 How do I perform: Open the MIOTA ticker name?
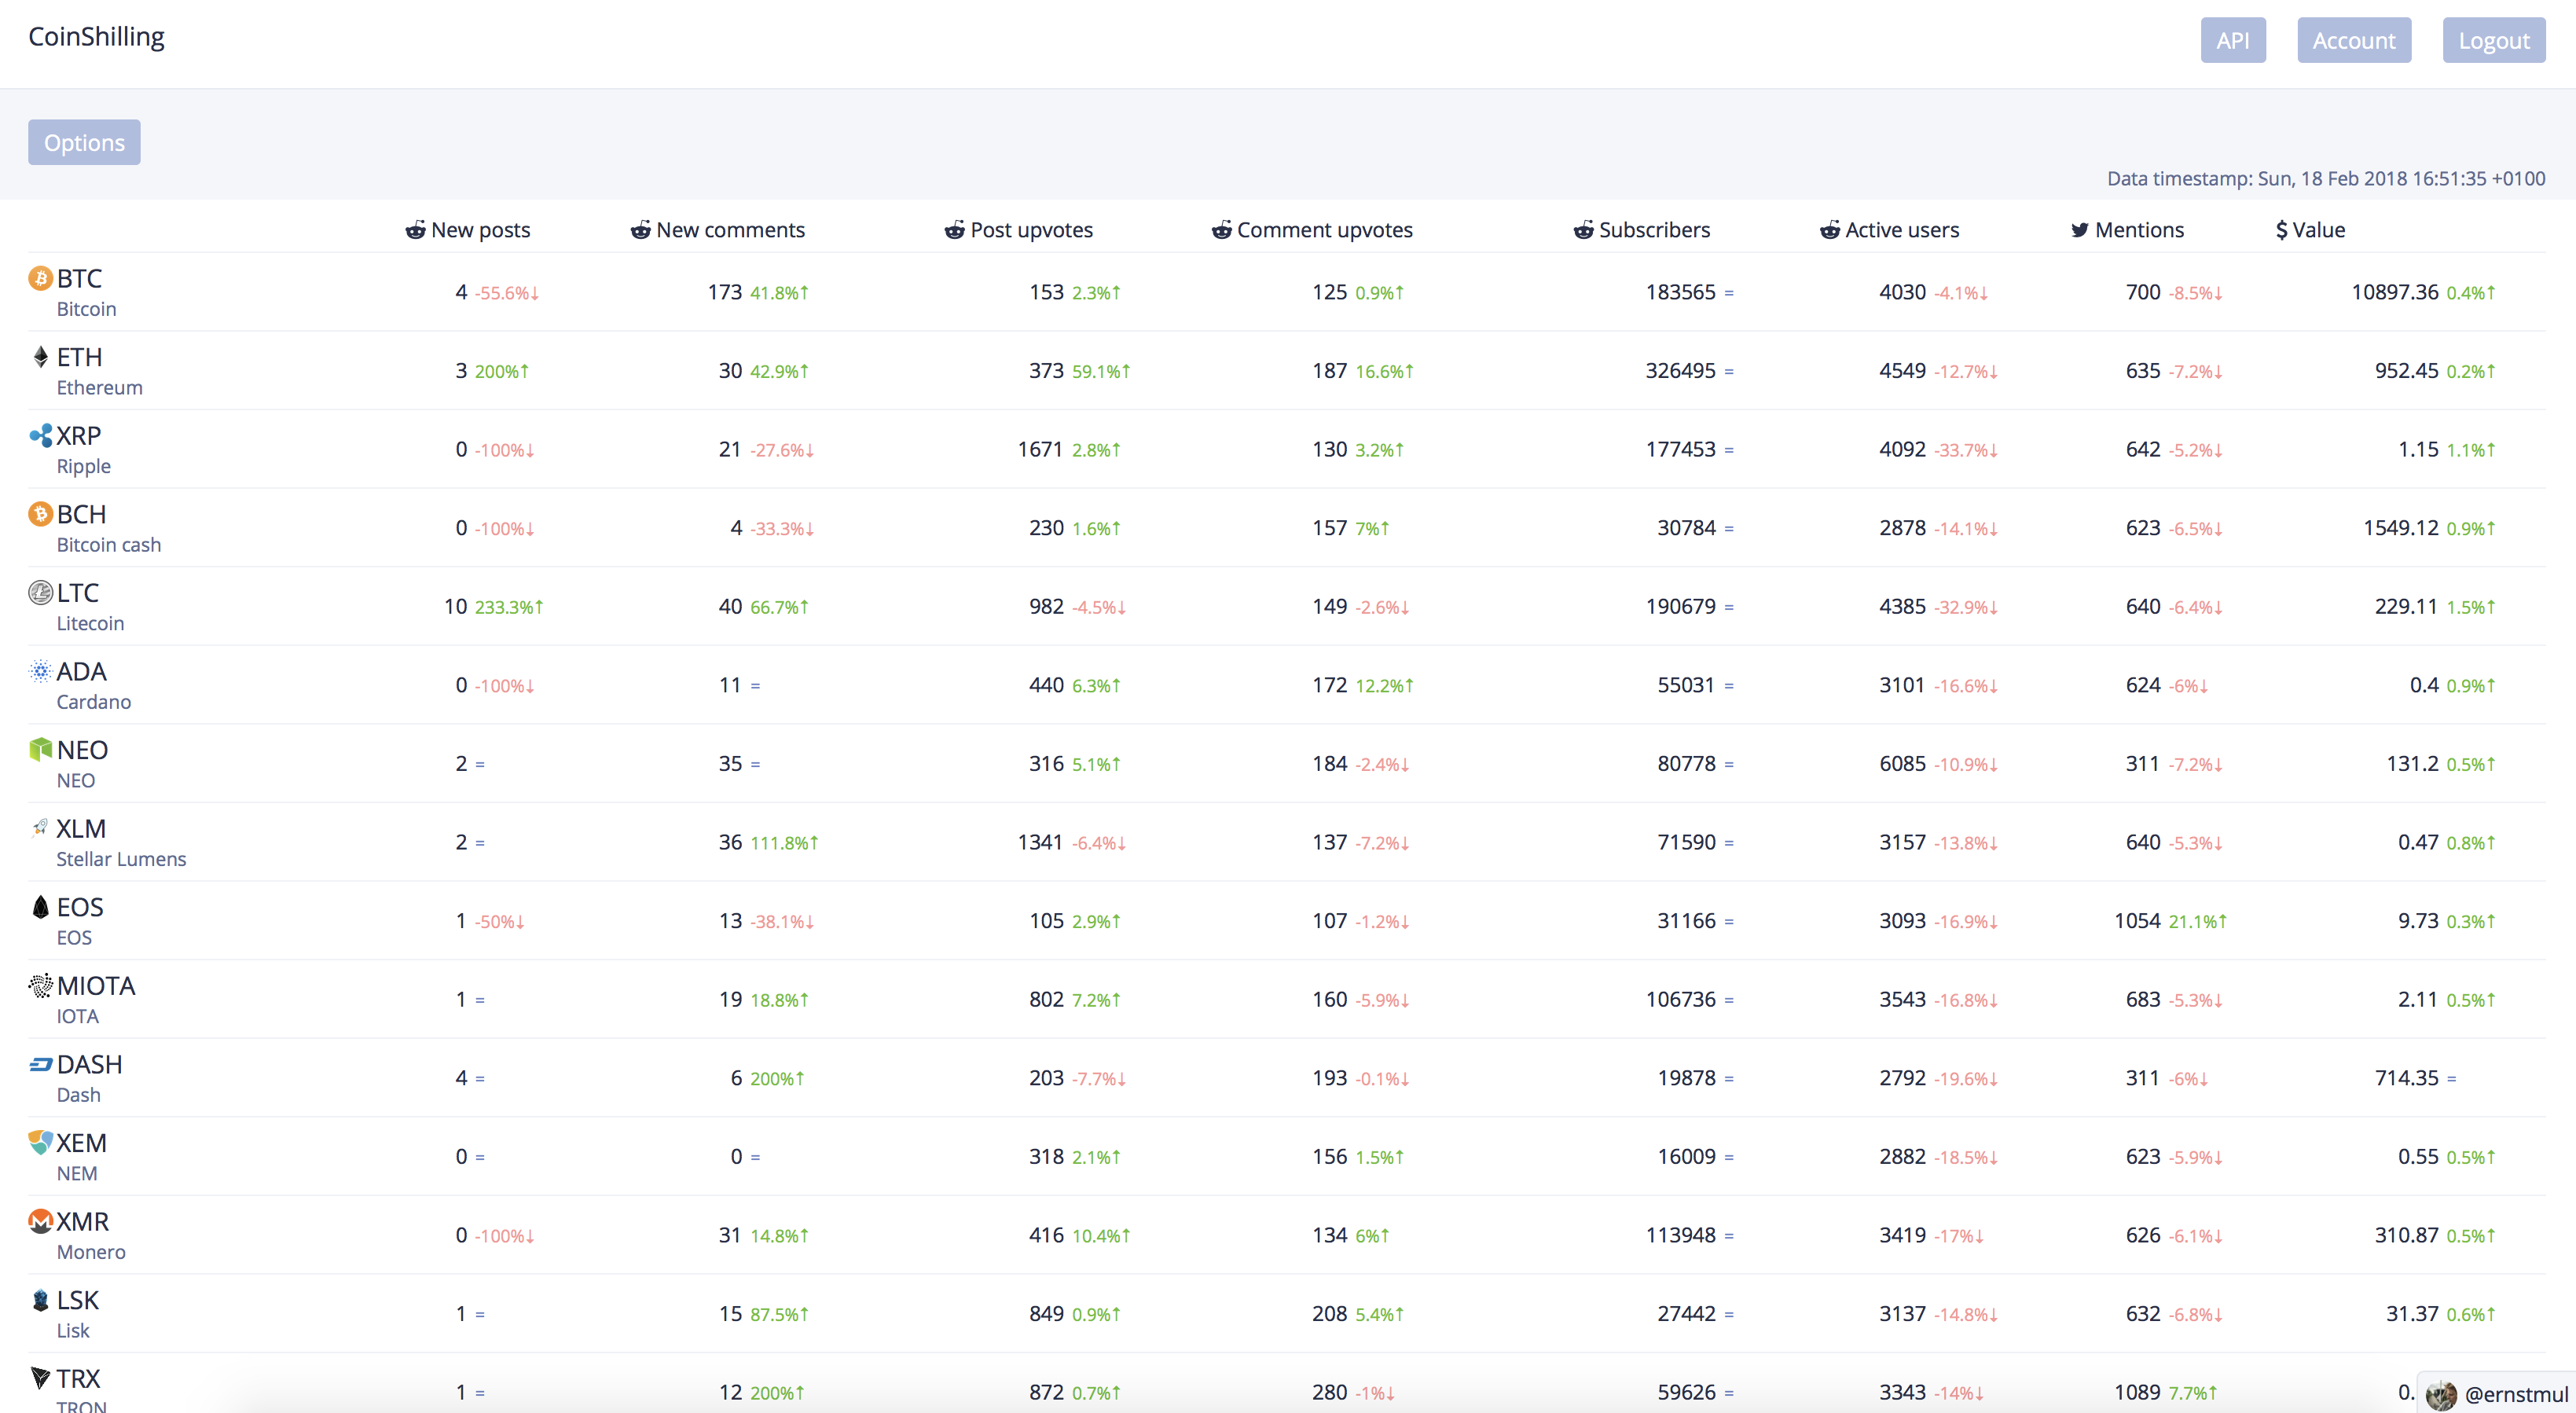[96, 986]
